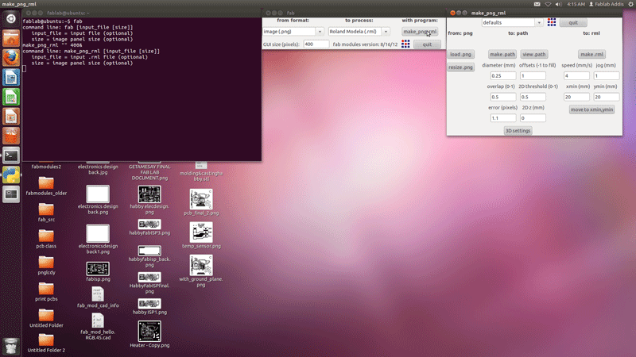This screenshot has width=636, height=357.
Task: Click the 2D threshold (0-1) field
Action: pos(533,97)
